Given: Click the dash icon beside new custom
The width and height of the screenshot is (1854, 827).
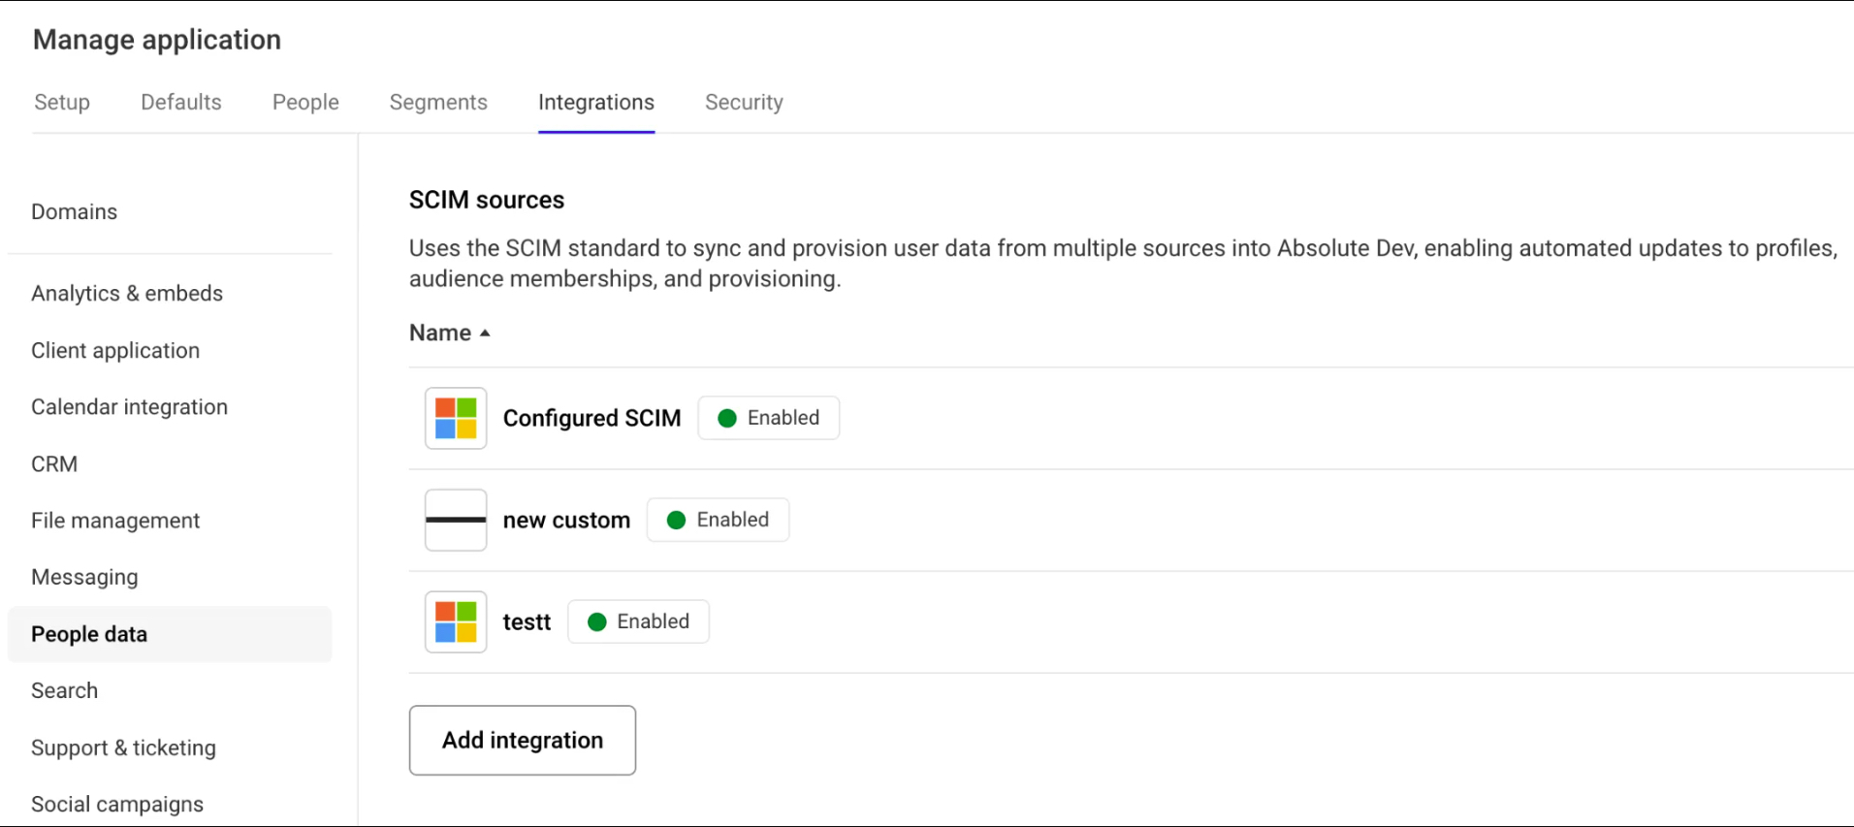Looking at the screenshot, I should click(x=455, y=520).
